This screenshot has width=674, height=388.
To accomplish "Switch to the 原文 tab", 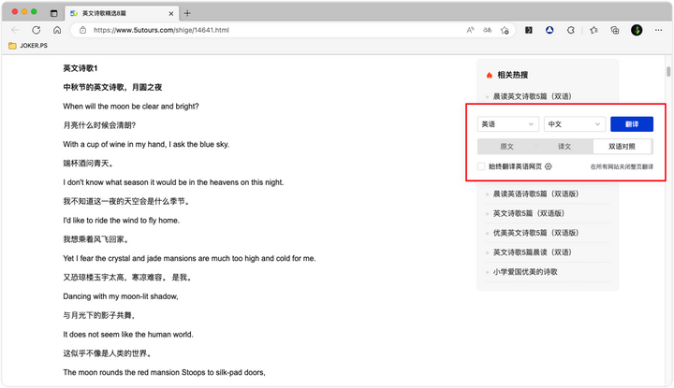I will [x=506, y=147].
